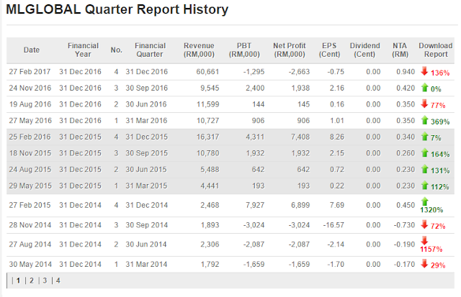Download the 27 Feb 2015 report, green arrow
Image resolution: width=461 pixels, height=297 pixels.
pyautogui.click(x=424, y=201)
